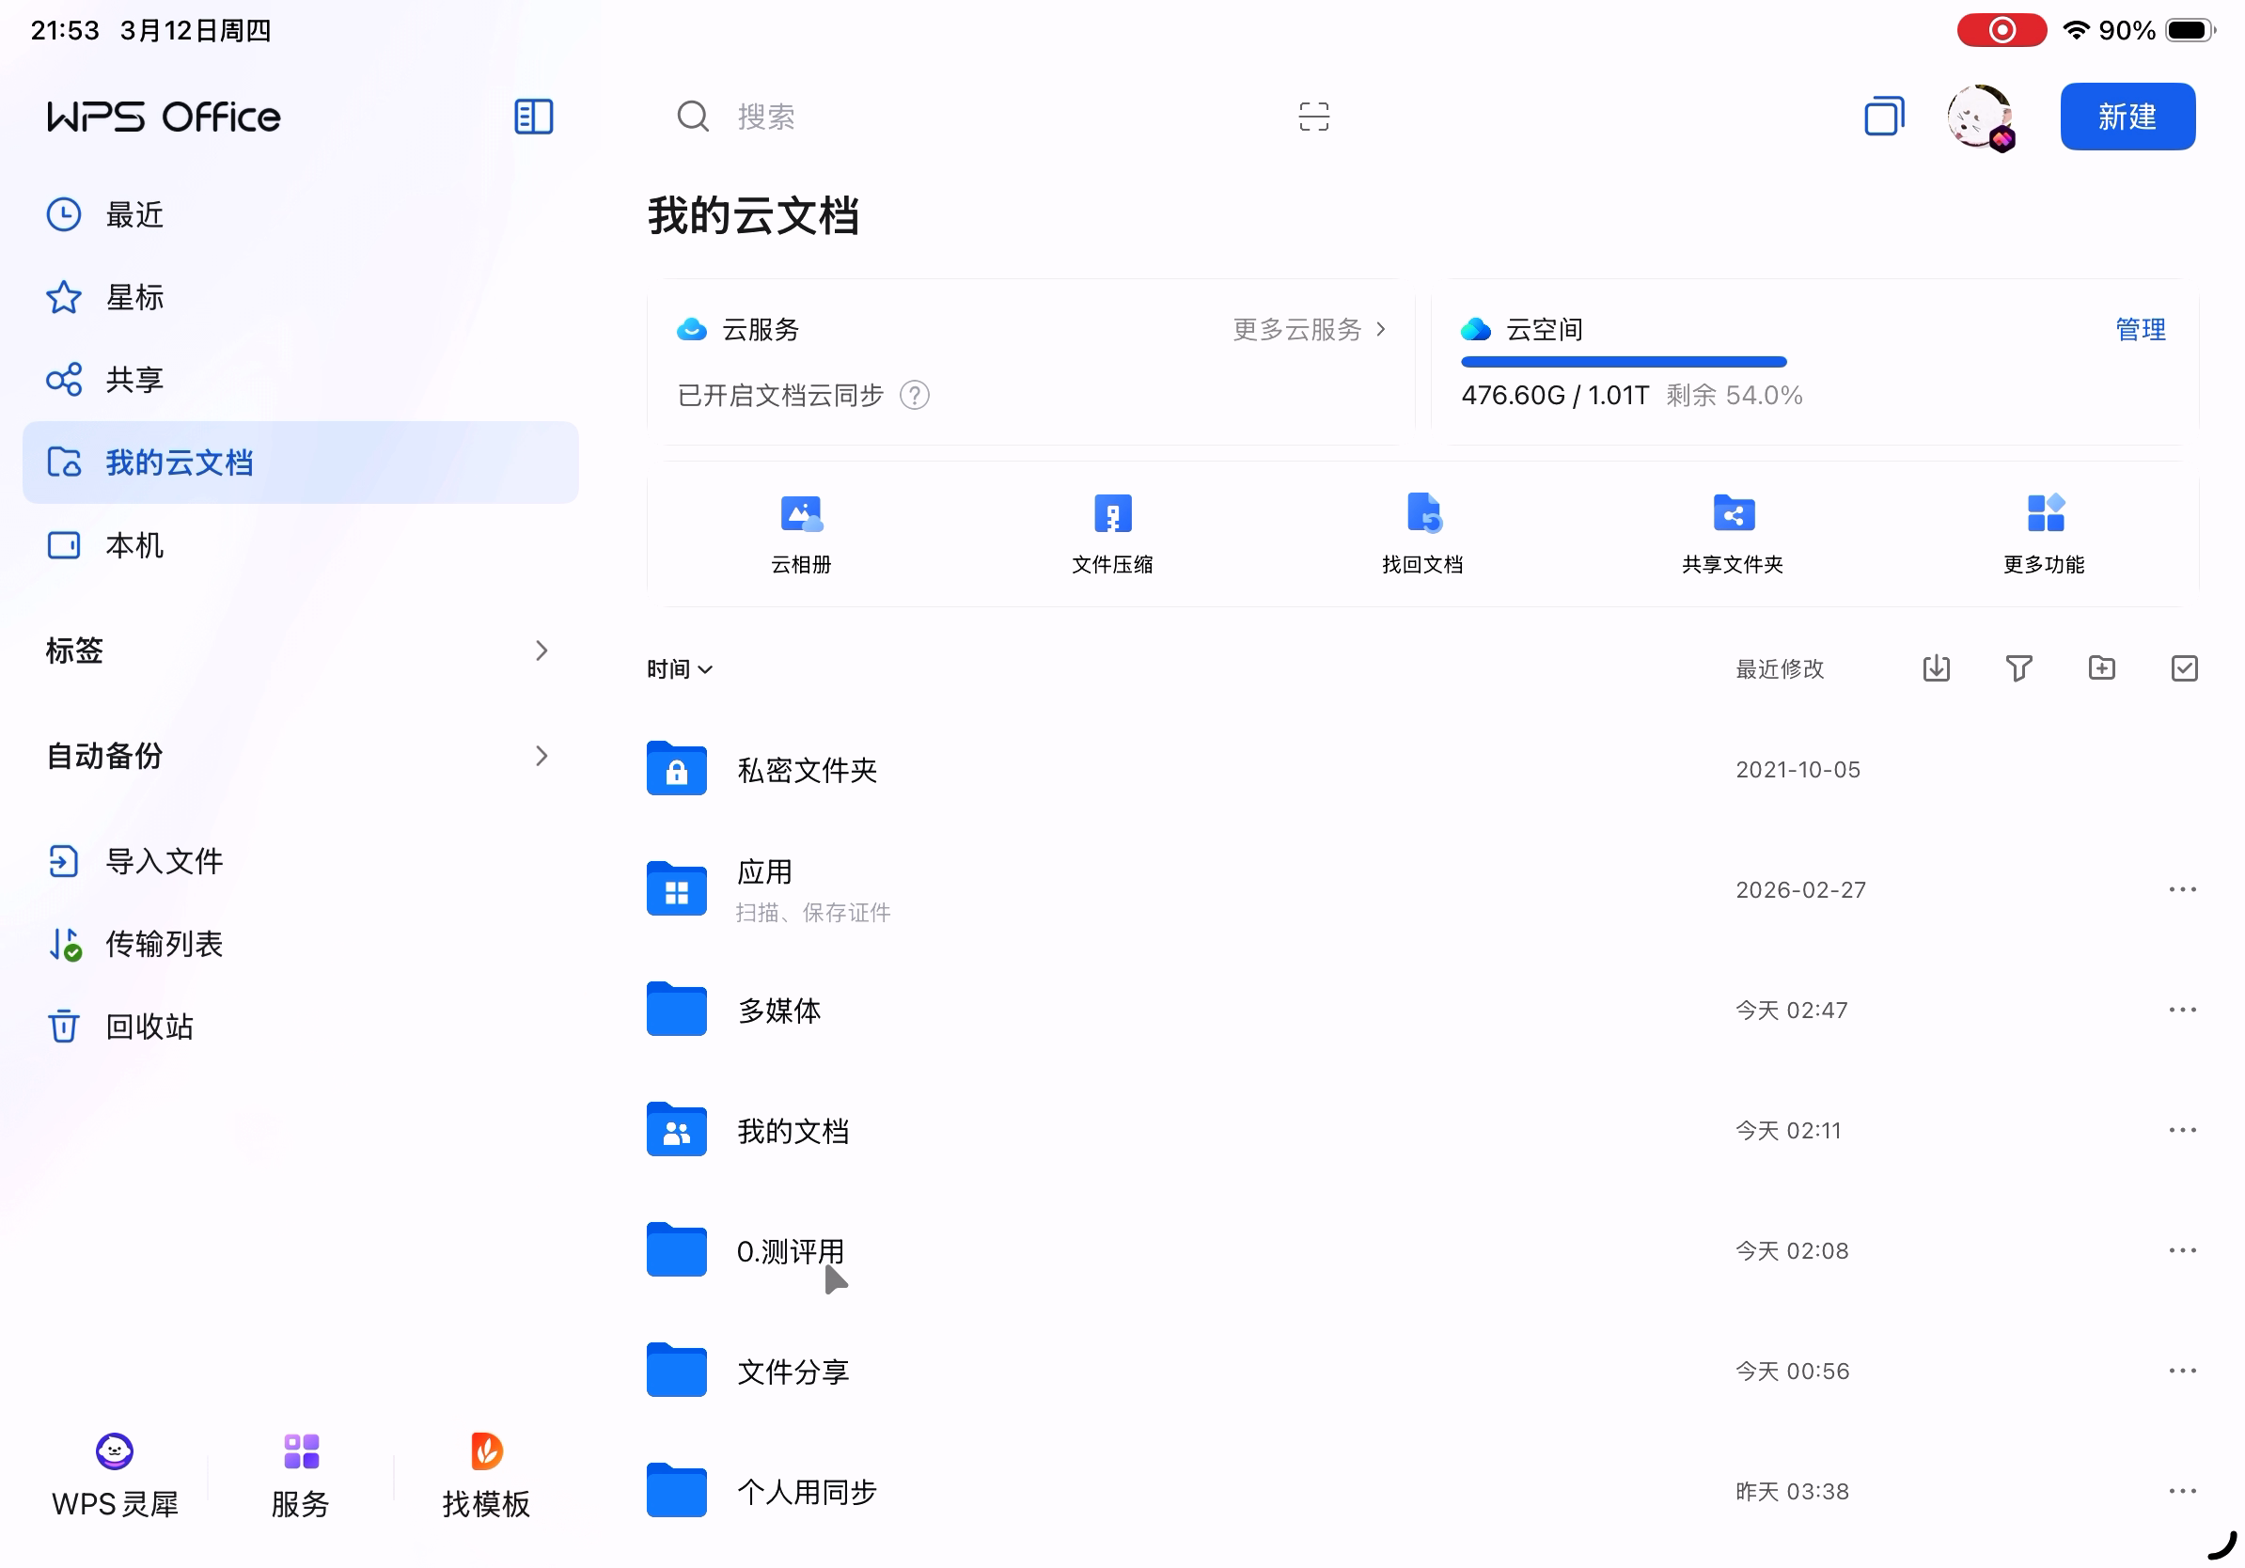The image size is (2245, 1568).
Task: Click the new folder icon in list toolbar
Action: [x=2101, y=668]
